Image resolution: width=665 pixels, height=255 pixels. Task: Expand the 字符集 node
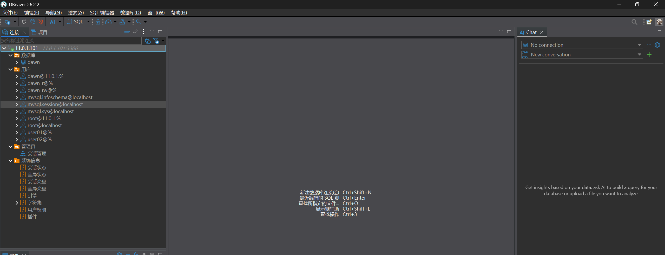click(x=17, y=203)
